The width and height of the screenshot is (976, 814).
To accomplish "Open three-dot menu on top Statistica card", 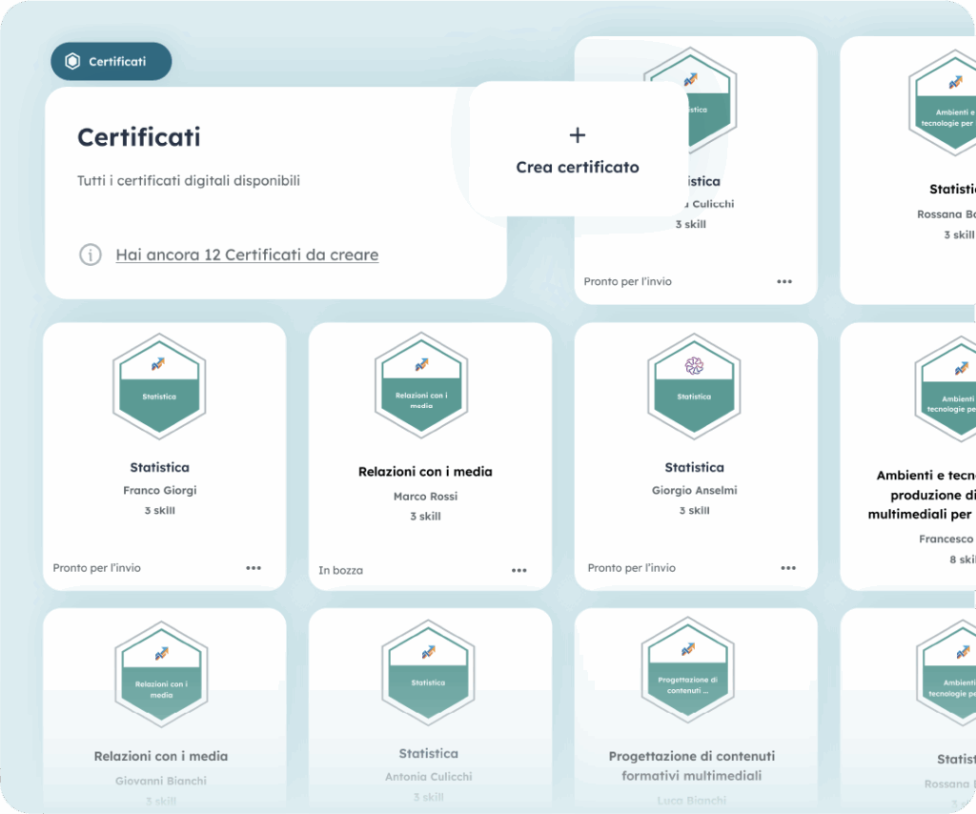I will pyautogui.click(x=784, y=282).
